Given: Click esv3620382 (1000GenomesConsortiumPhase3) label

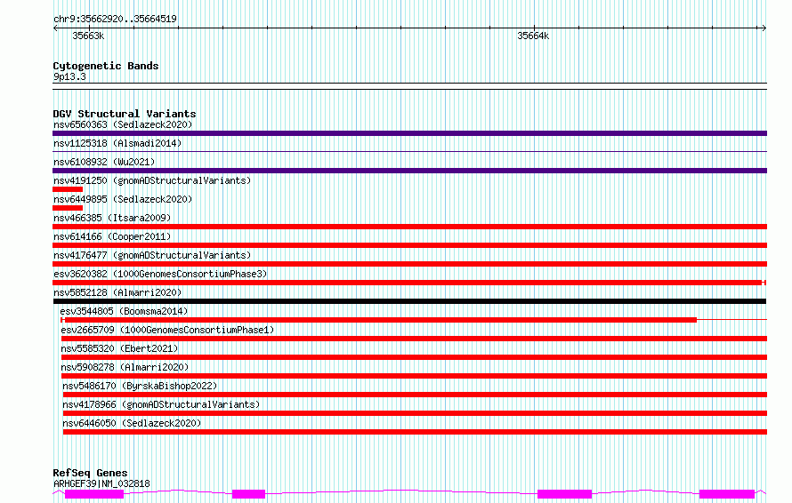Looking at the screenshot, I should tap(160, 274).
